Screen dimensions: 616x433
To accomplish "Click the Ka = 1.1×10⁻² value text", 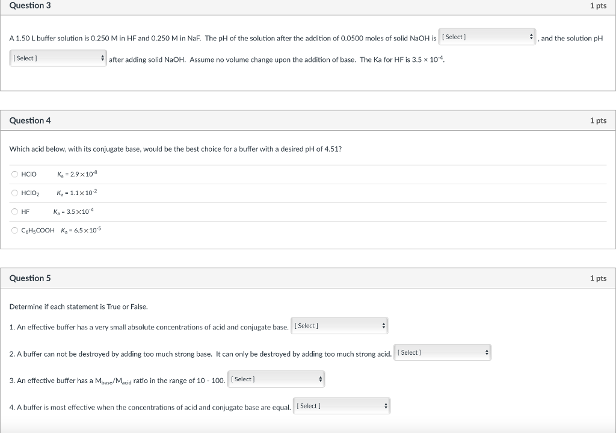I will click(77, 193).
